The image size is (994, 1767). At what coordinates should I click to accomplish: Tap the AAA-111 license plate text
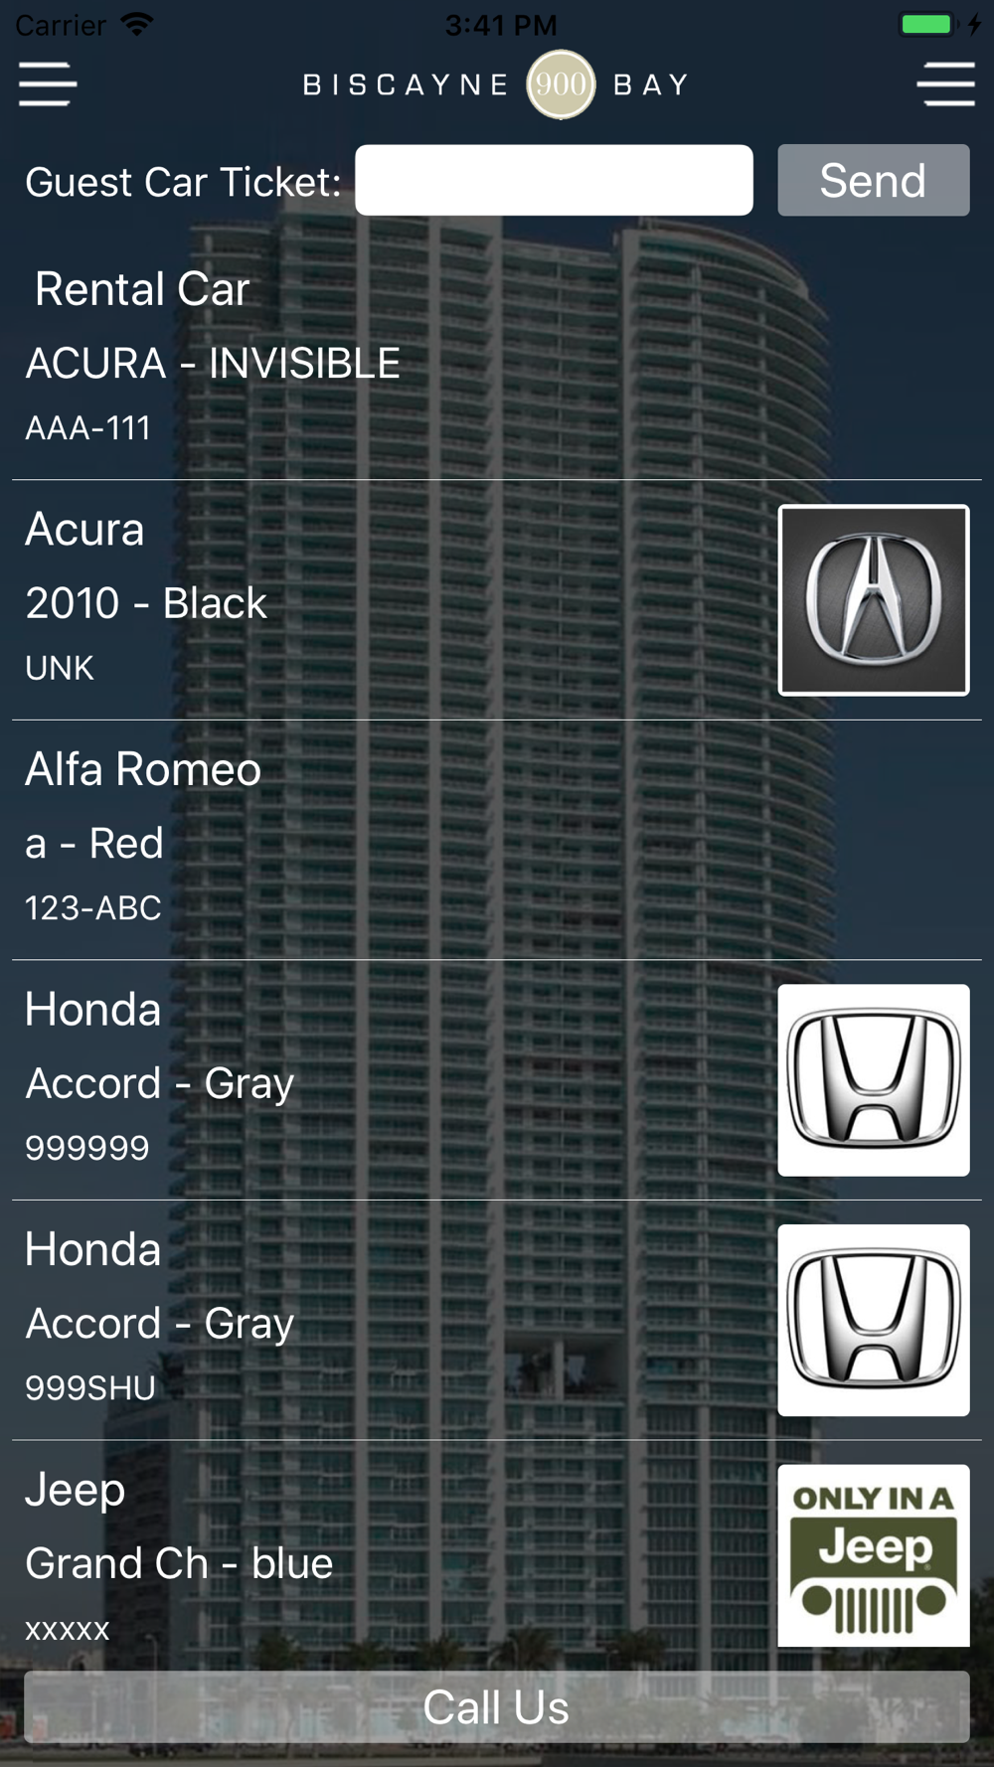pyautogui.click(x=87, y=428)
